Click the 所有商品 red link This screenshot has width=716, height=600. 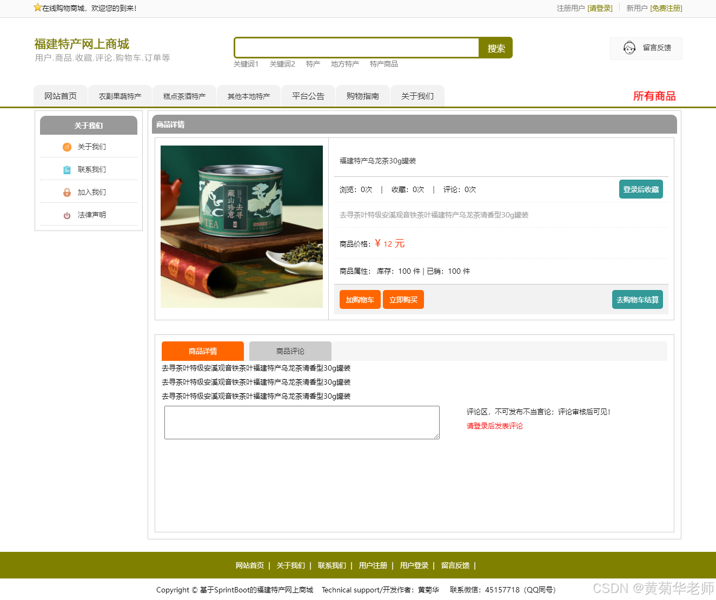coord(654,96)
